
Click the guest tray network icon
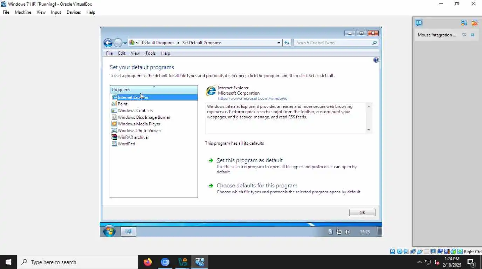click(339, 232)
